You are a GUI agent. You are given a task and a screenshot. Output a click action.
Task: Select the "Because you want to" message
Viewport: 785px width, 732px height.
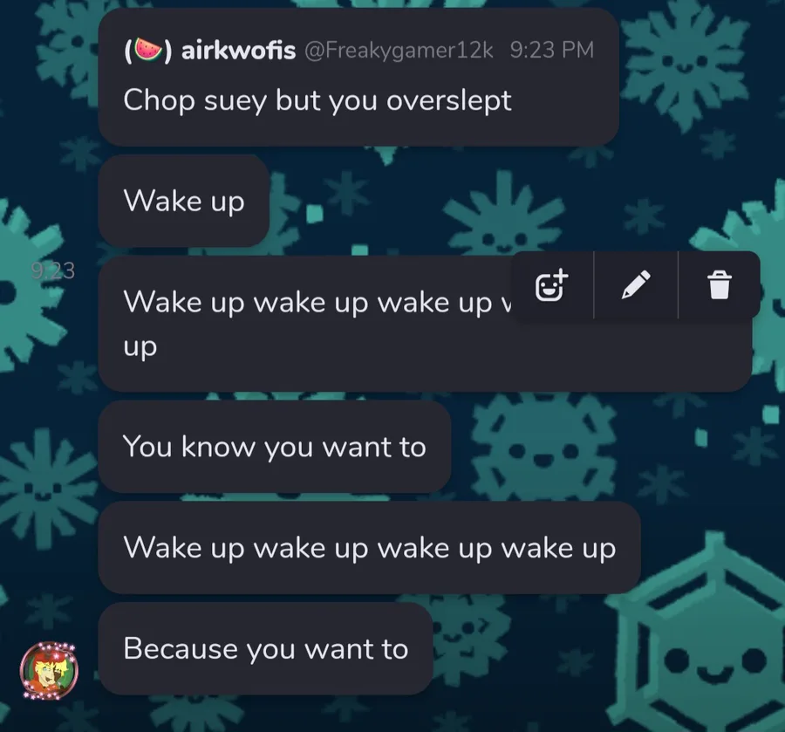click(265, 649)
